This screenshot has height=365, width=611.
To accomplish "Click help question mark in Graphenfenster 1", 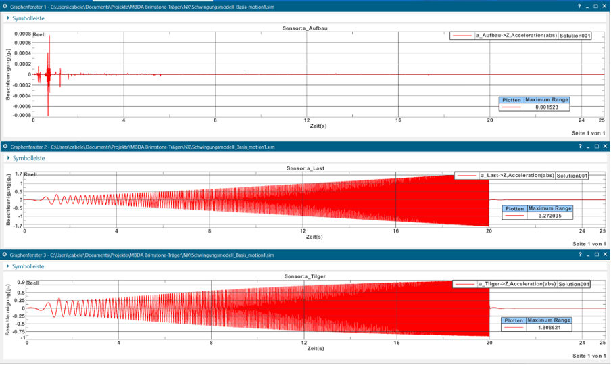I will pyautogui.click(x=579, y=5).
